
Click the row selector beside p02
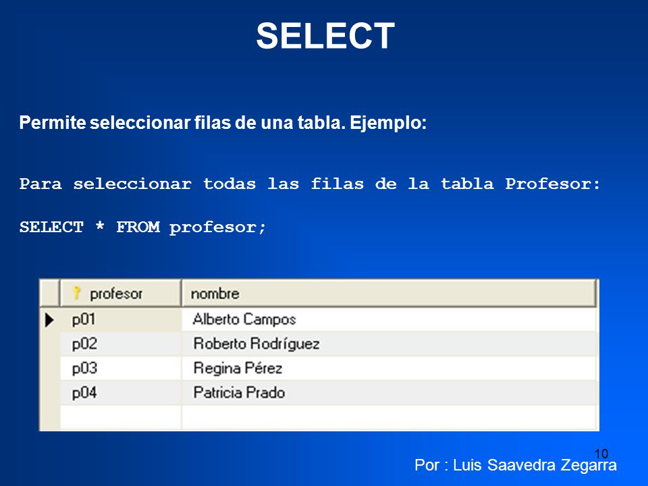pos(50,344)
